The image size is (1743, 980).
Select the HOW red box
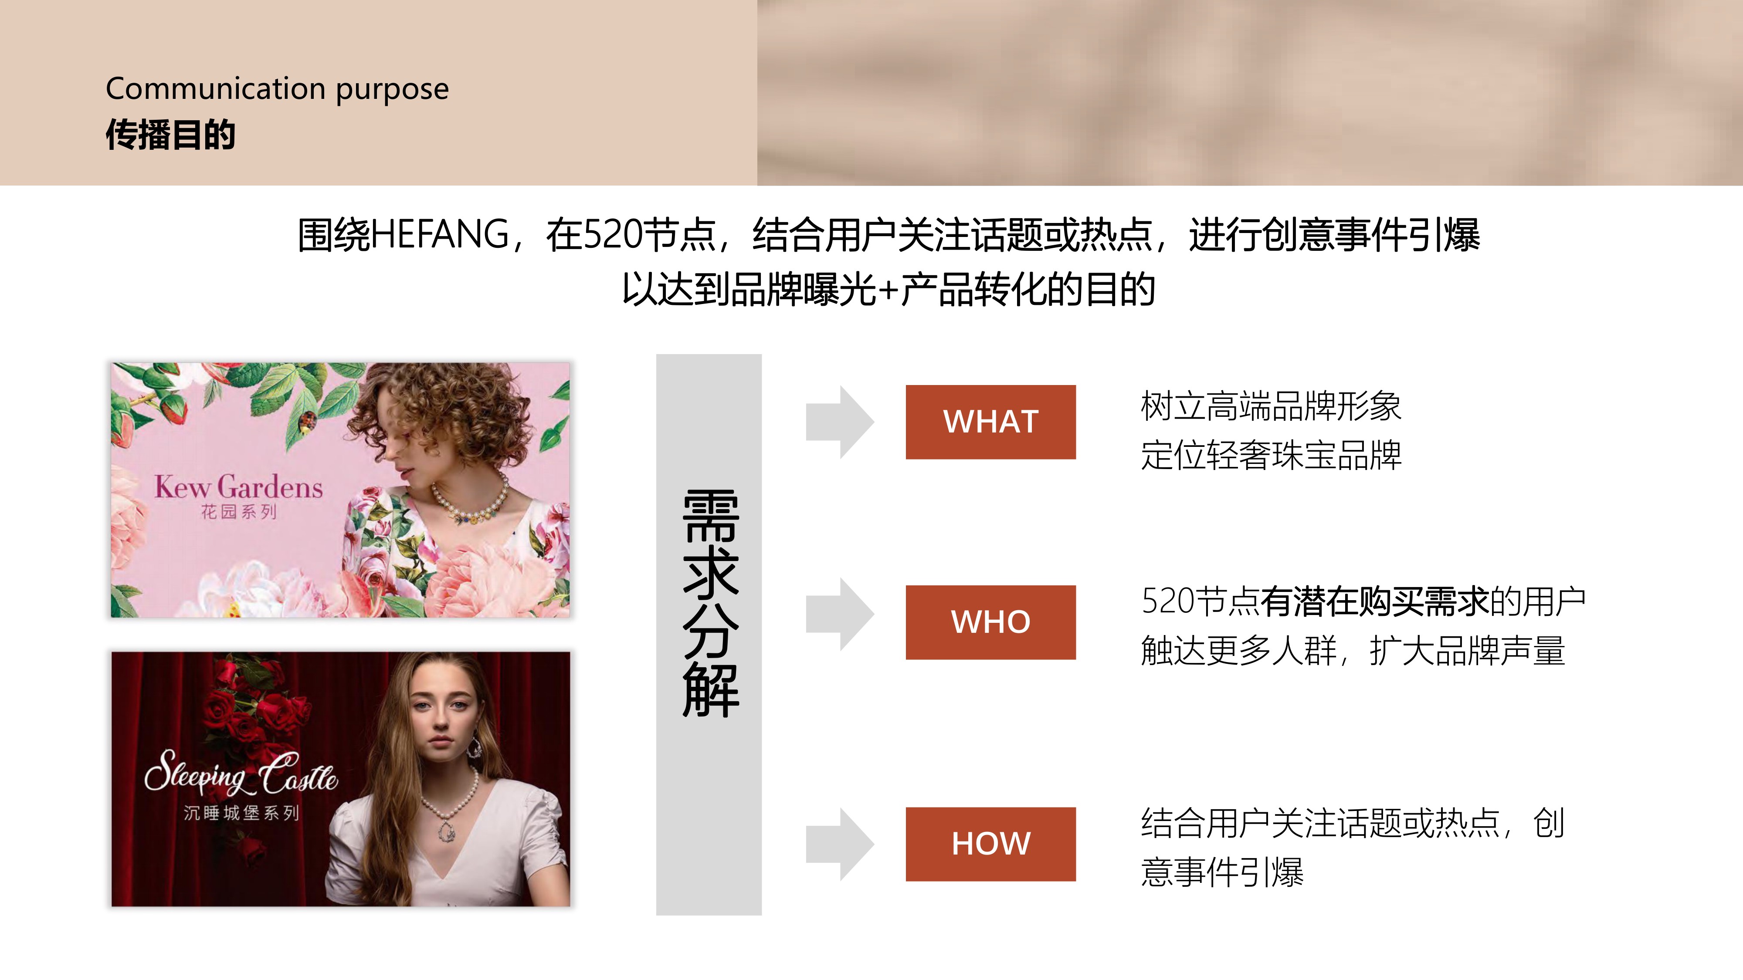coord(990,844)
